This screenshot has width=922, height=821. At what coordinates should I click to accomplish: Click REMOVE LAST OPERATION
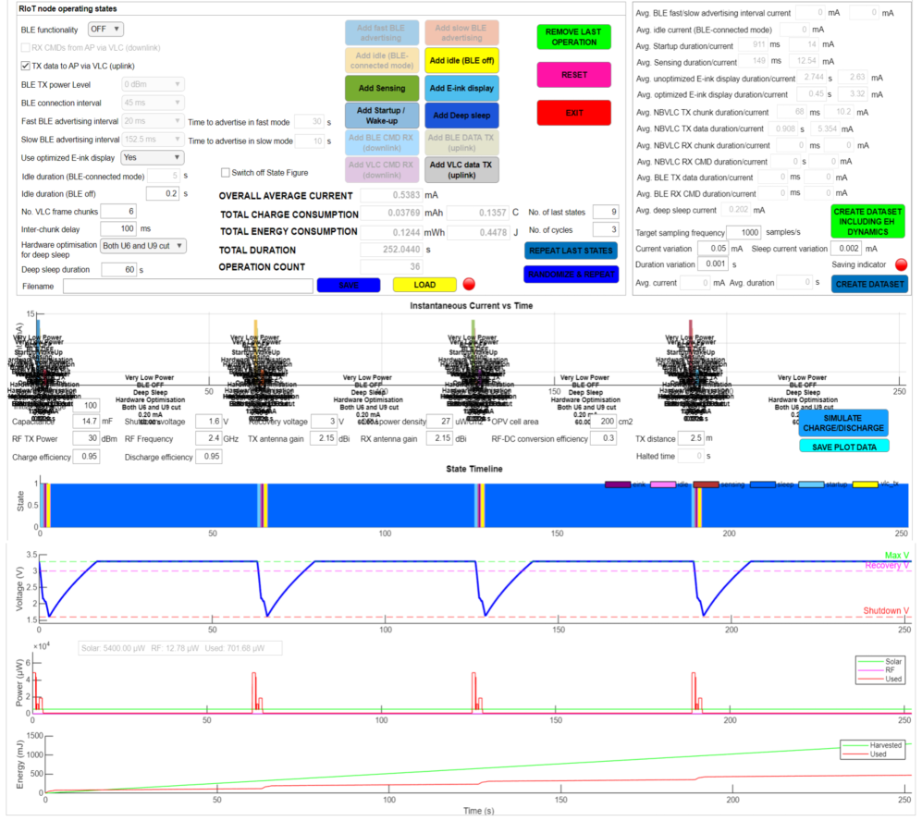coord(573,37)
